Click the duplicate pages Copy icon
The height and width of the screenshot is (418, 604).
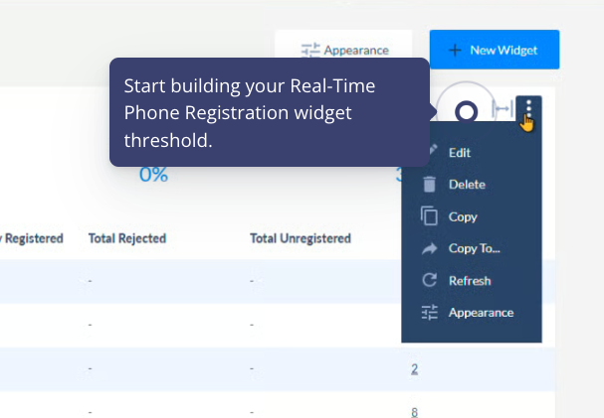coord(430,216)
